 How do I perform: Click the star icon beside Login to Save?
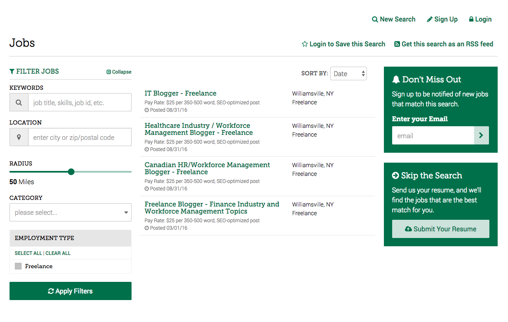[305, 44]
